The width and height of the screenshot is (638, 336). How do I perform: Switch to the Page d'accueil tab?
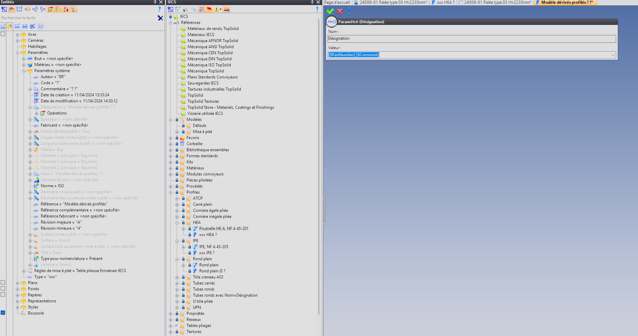(337, 2)
